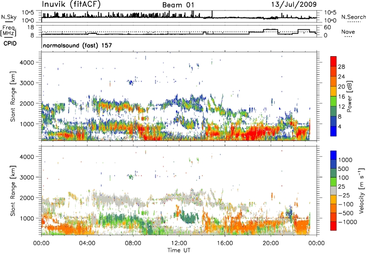
Task: Click the "Velocity [m s⁻¹]" colorbar title
Action: pos(361,190)
